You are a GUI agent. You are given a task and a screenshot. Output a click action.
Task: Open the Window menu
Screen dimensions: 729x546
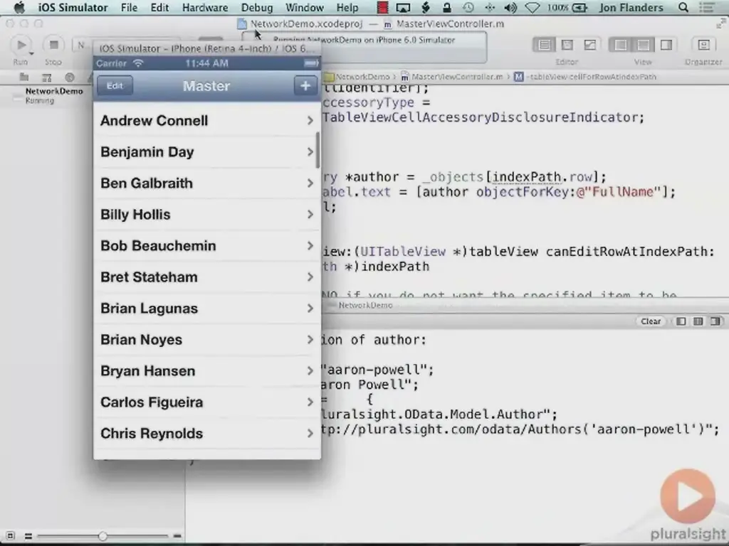click(305, 7)
